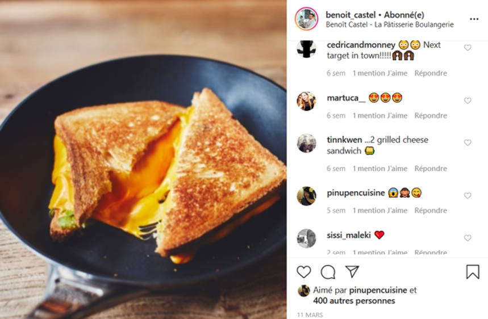The height and width of the screenshot is (319, 488).
Task: Save the post with bookmark icon
Action: point(473,271)
